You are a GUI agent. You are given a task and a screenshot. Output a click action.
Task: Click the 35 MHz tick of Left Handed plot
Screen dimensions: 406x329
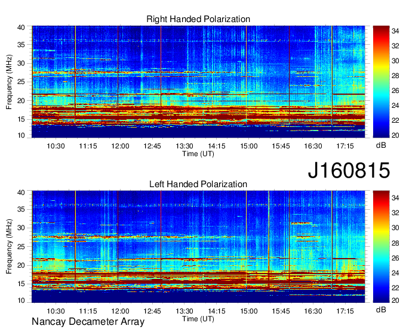click(21, 209)
